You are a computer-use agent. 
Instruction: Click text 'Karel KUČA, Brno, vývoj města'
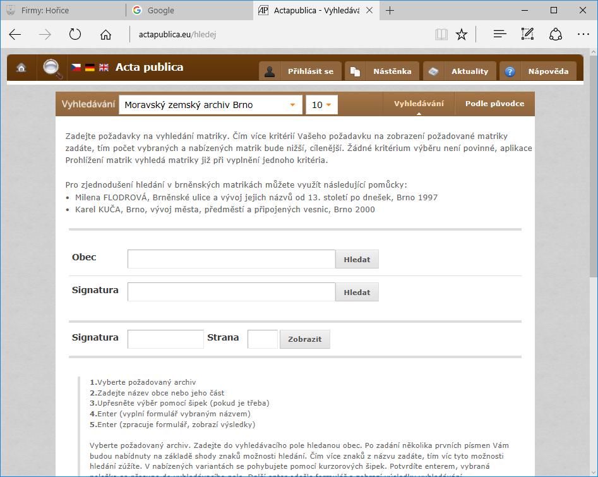point(137,210)
